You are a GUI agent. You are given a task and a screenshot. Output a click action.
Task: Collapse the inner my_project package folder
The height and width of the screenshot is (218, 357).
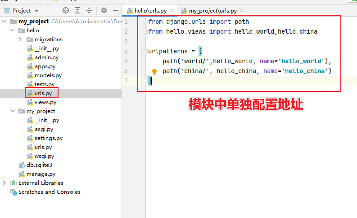point(13,111)
